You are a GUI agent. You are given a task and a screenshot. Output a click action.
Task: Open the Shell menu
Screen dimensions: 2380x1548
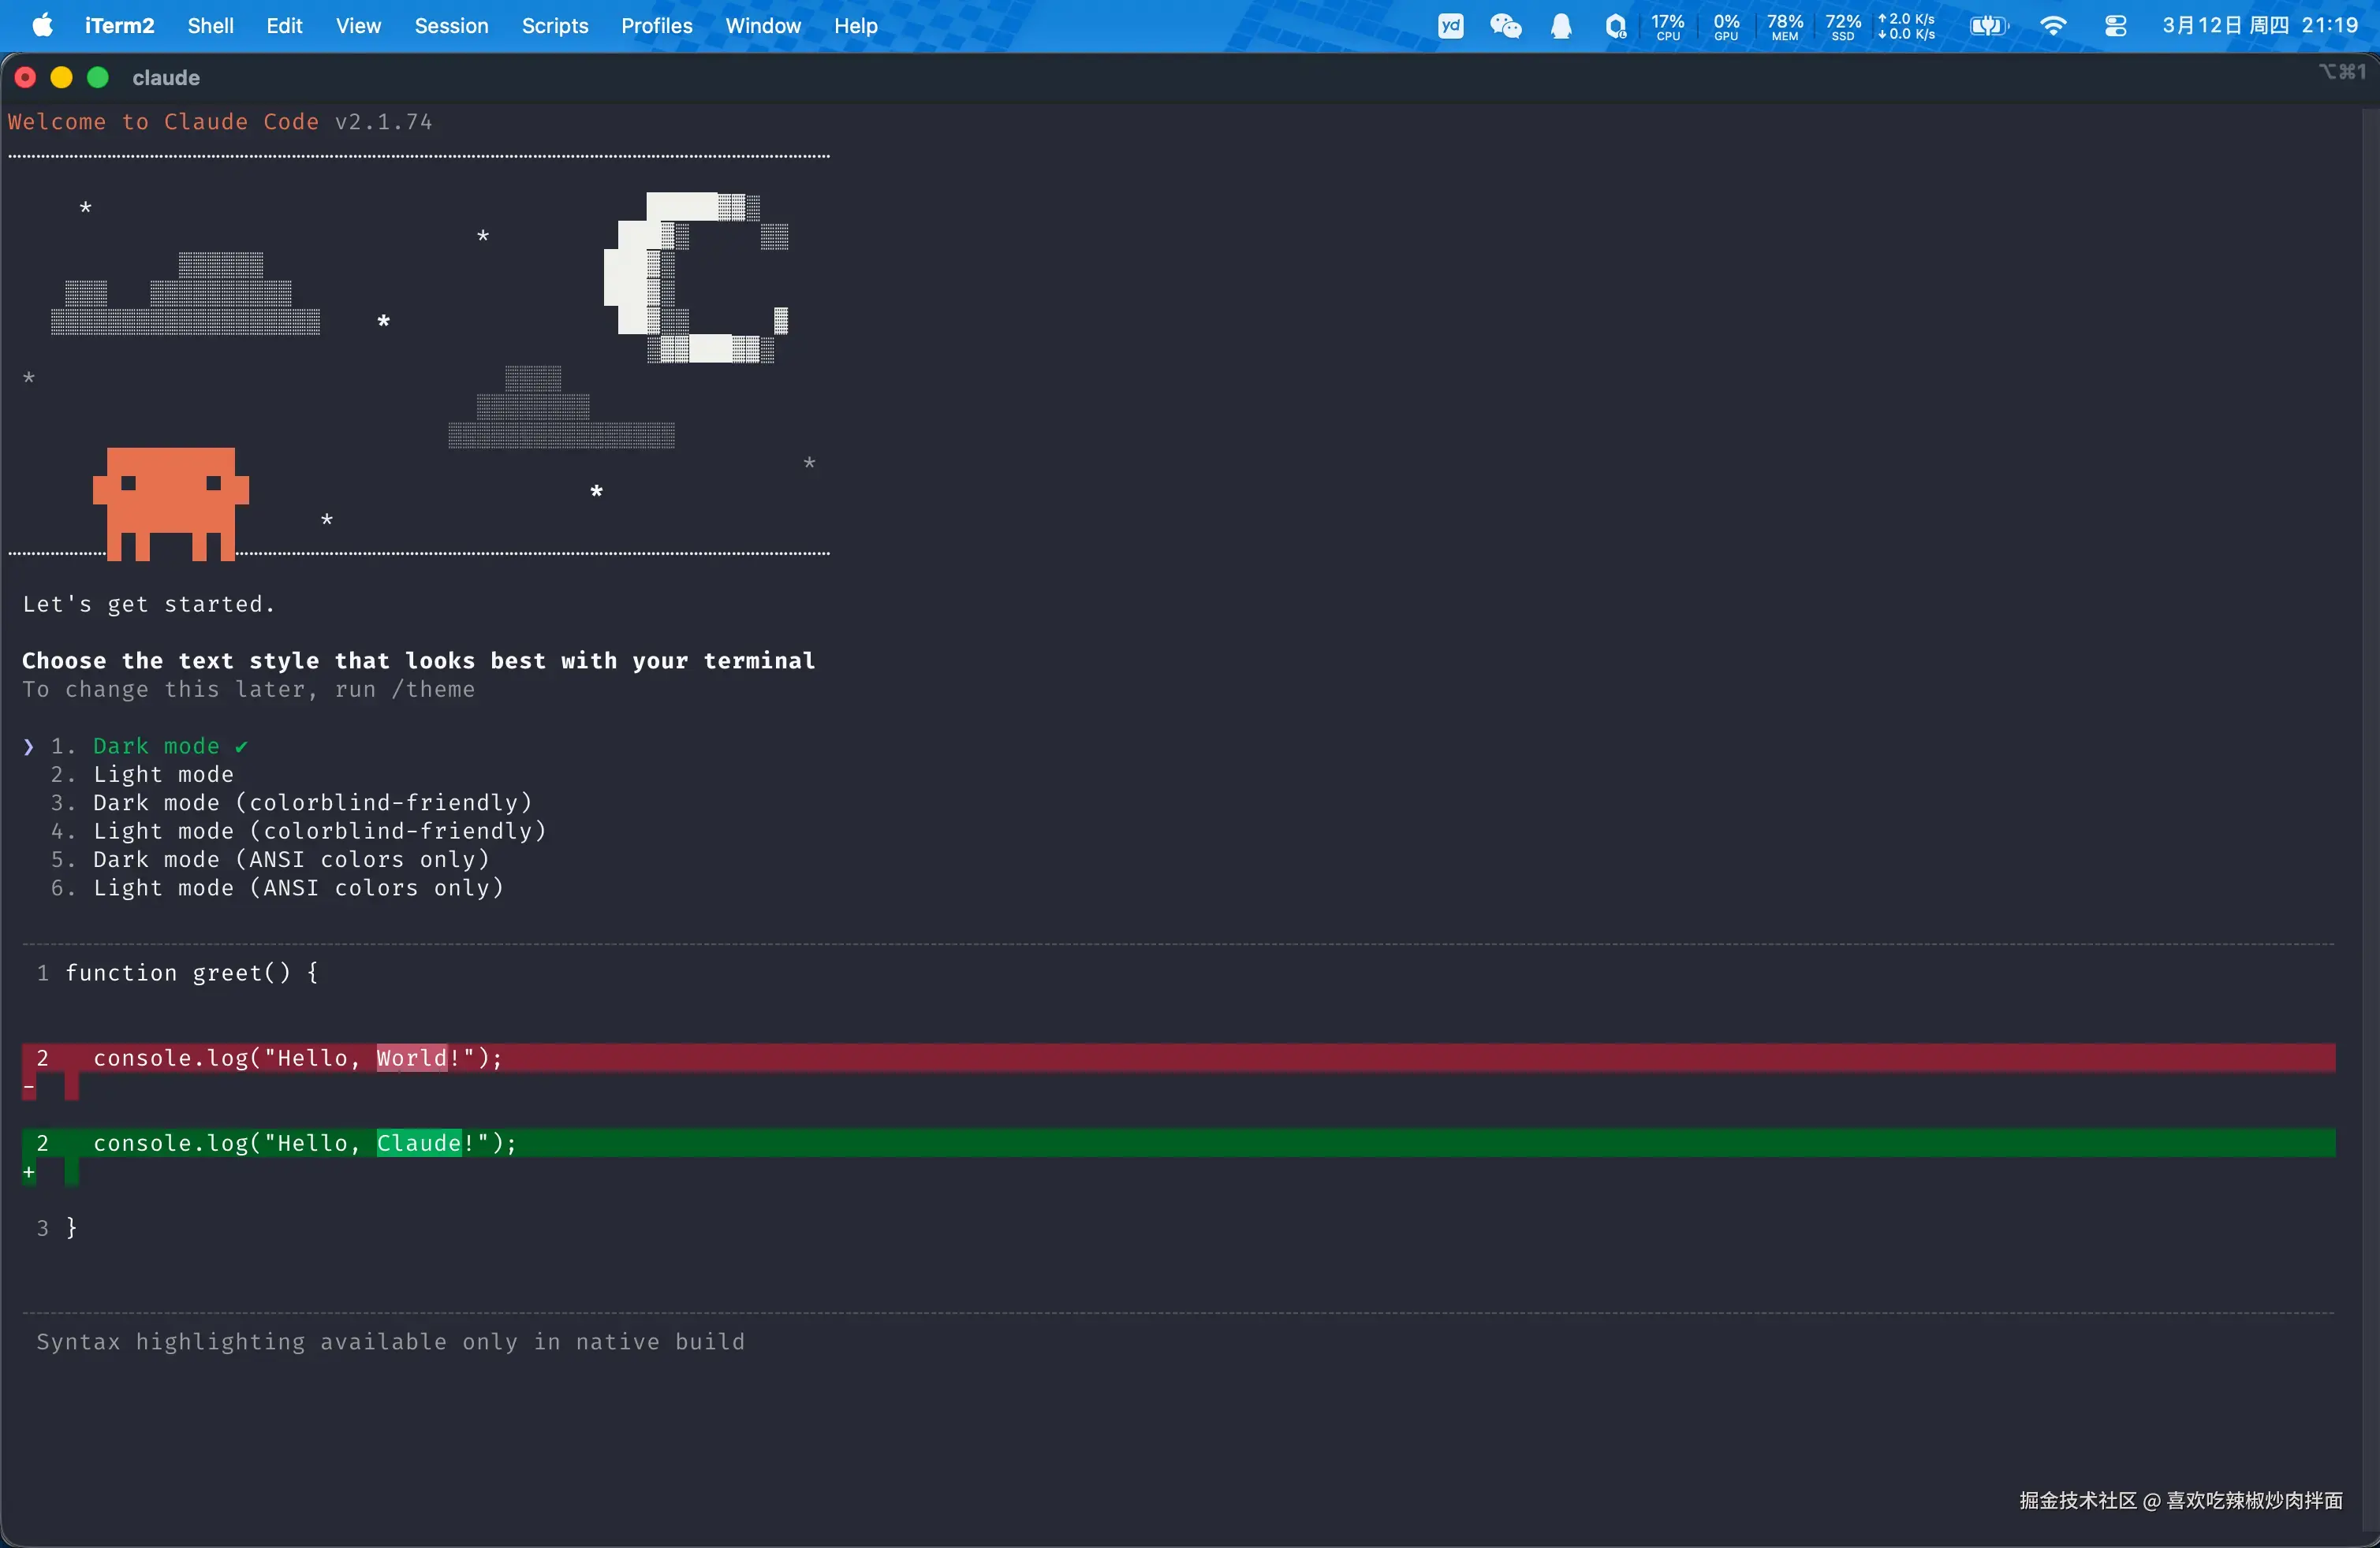tap(210, 26)
